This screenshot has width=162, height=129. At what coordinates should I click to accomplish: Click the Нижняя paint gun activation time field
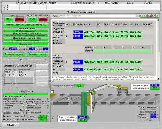click(x=153, y=117)
